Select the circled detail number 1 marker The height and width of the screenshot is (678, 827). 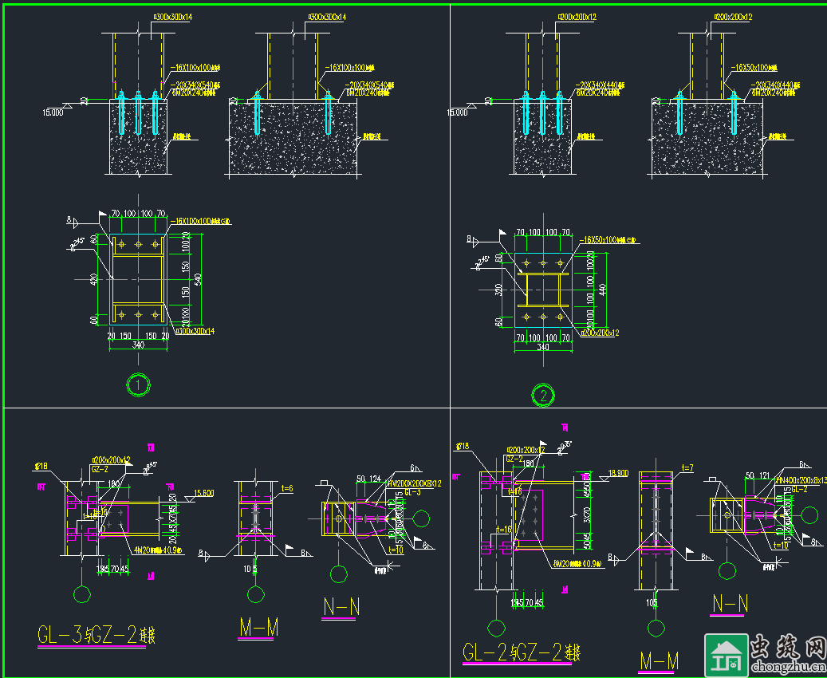139,386
